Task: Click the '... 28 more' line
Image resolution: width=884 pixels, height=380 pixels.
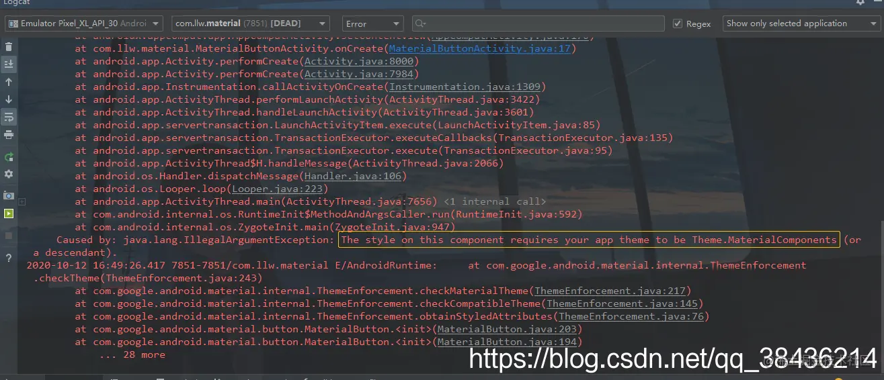Action: click(x=132, y=354)
